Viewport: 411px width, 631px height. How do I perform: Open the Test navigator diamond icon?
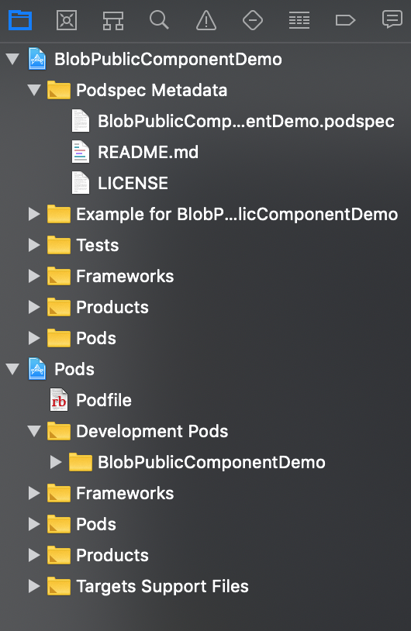pos(253,20)
